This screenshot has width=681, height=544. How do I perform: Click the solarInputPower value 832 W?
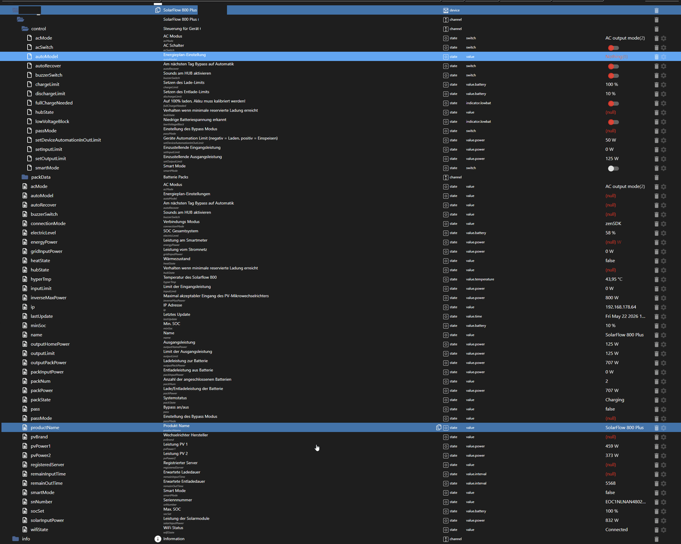pos(612,521)
